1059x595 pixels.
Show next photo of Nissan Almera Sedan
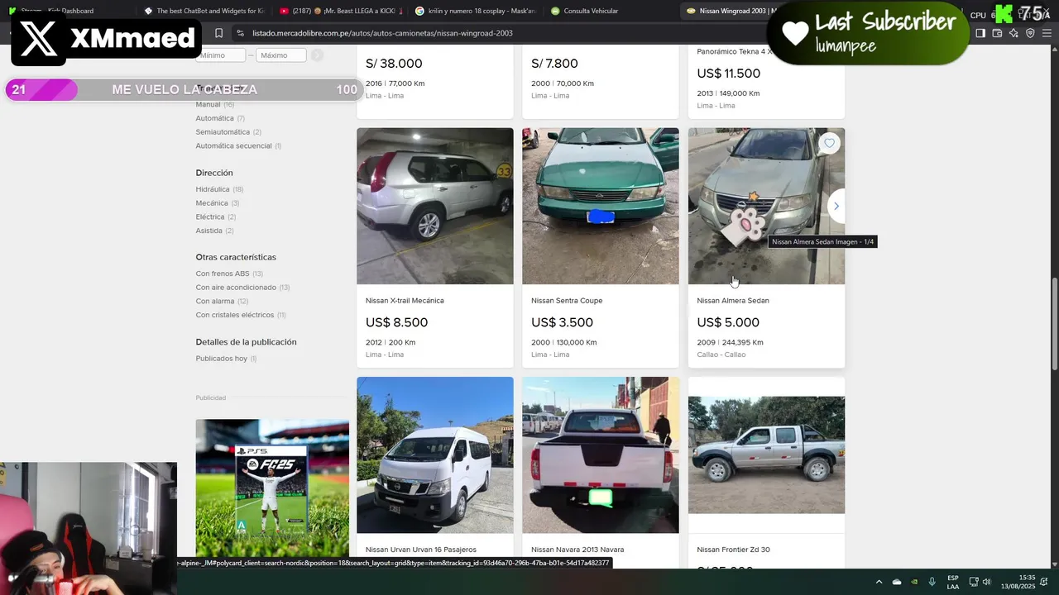836,206
